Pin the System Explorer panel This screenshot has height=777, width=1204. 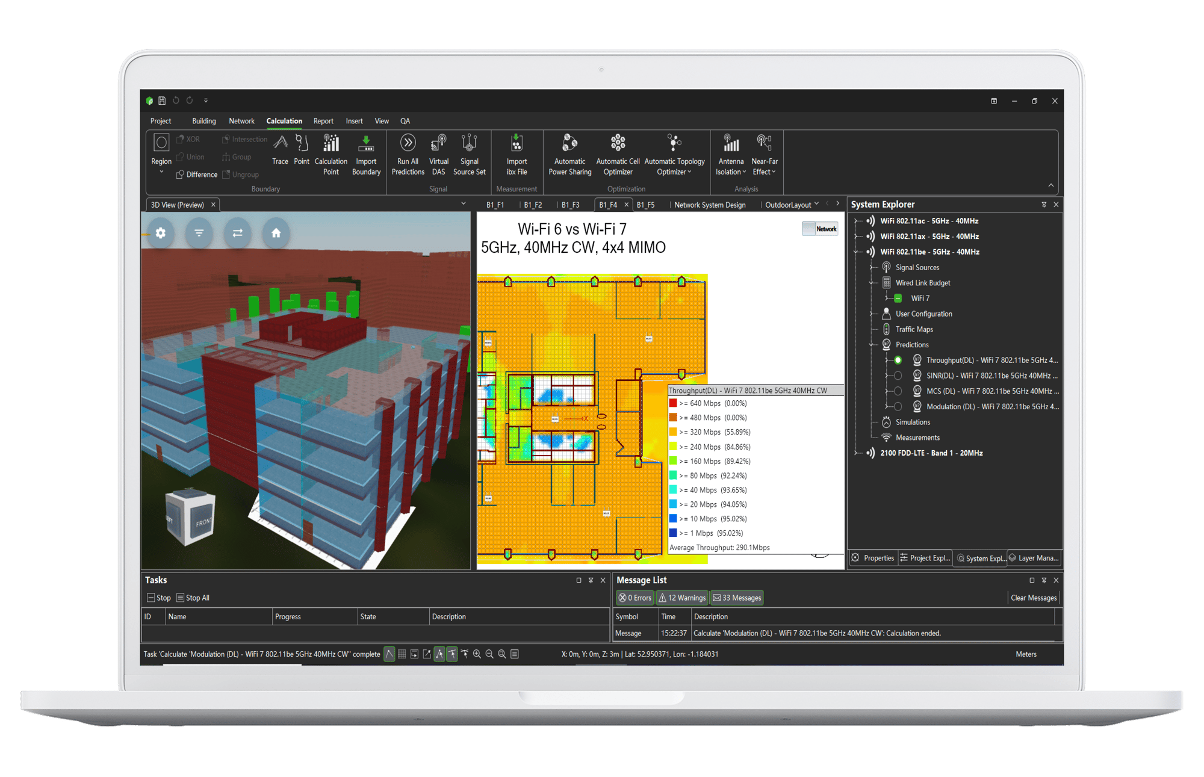[1044, 205]
